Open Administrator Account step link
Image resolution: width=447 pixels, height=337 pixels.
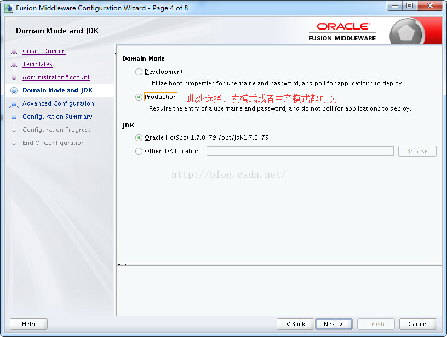coord(56,77)
